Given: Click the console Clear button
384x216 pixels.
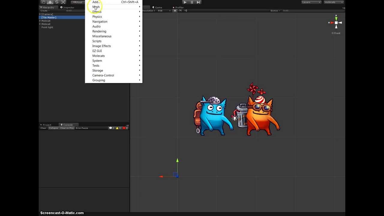Looking at the screenshot, I should [x=43, y=128].
